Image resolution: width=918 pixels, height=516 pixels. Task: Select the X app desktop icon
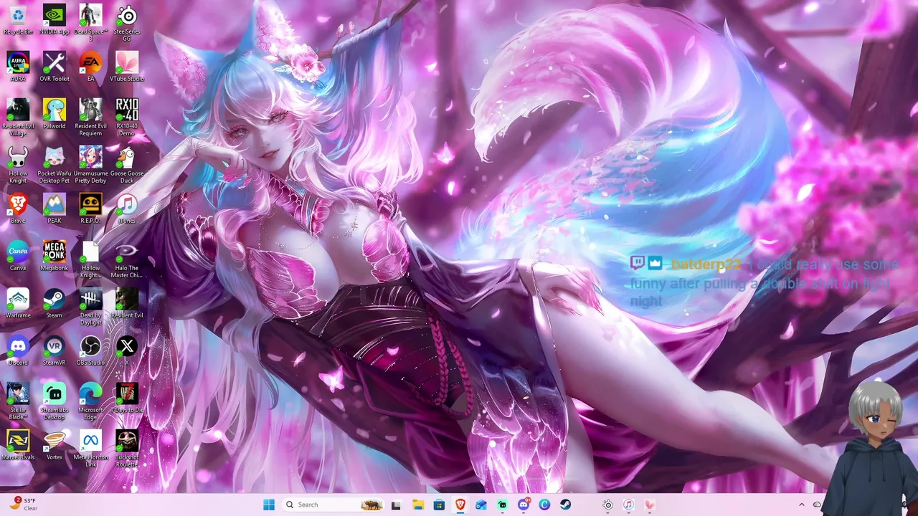127,350
